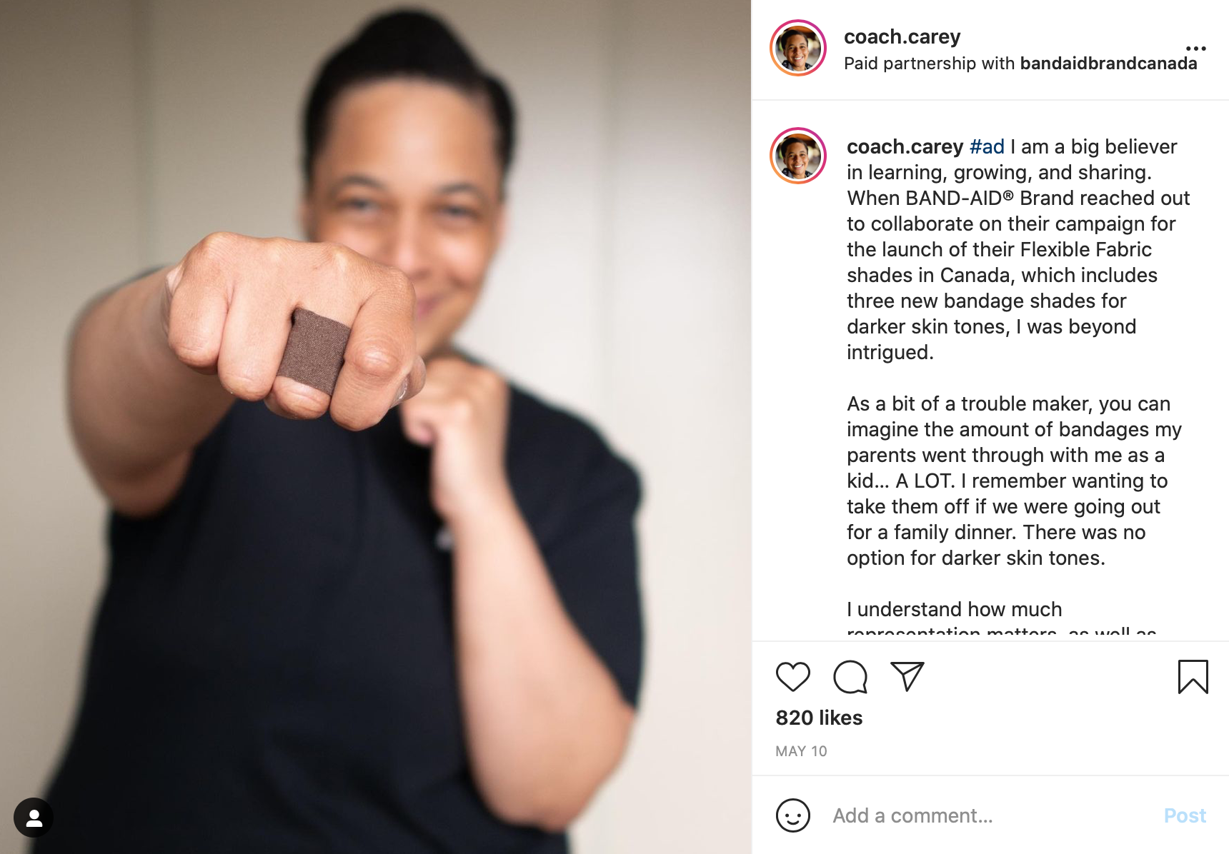The height and width of the screenshot is (854, 1229).
Task: Open coach.carey avatar beside the caption
Action: 798,156
